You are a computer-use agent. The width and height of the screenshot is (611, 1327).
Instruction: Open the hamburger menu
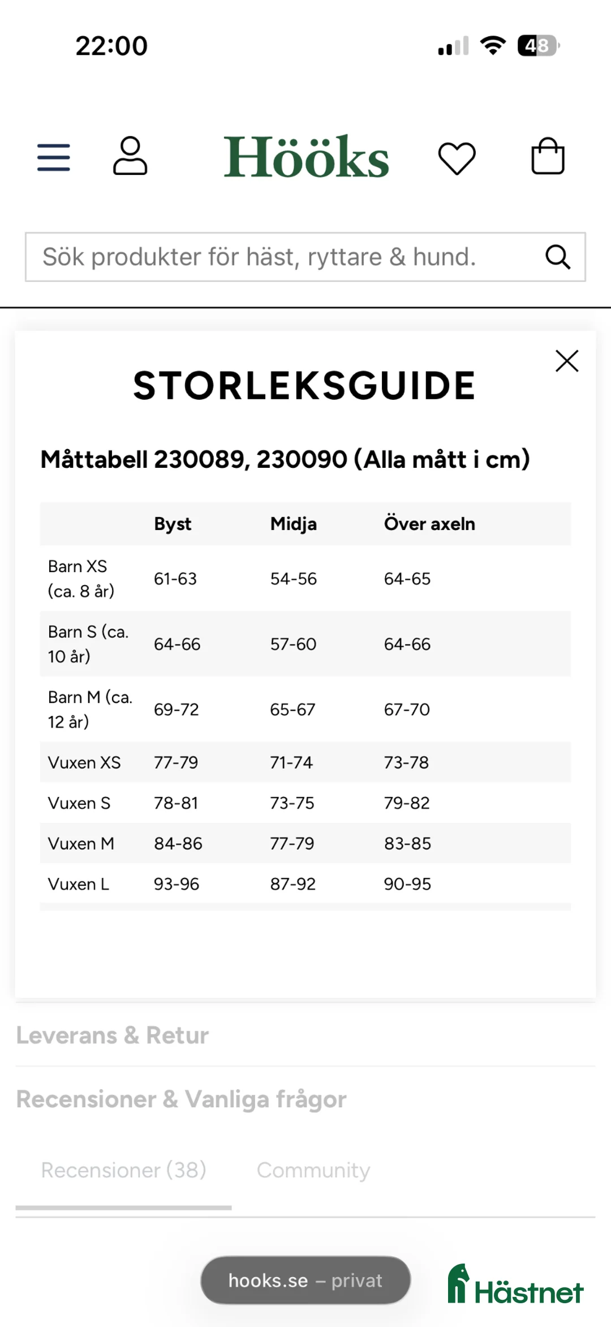coord(54,157)
